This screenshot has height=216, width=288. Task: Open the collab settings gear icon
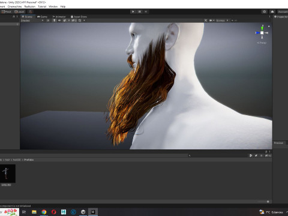point(265,11)
